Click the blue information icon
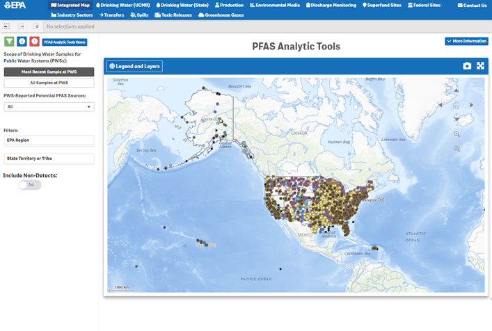This screenshot has height=331, width=492. coord(22,42)
